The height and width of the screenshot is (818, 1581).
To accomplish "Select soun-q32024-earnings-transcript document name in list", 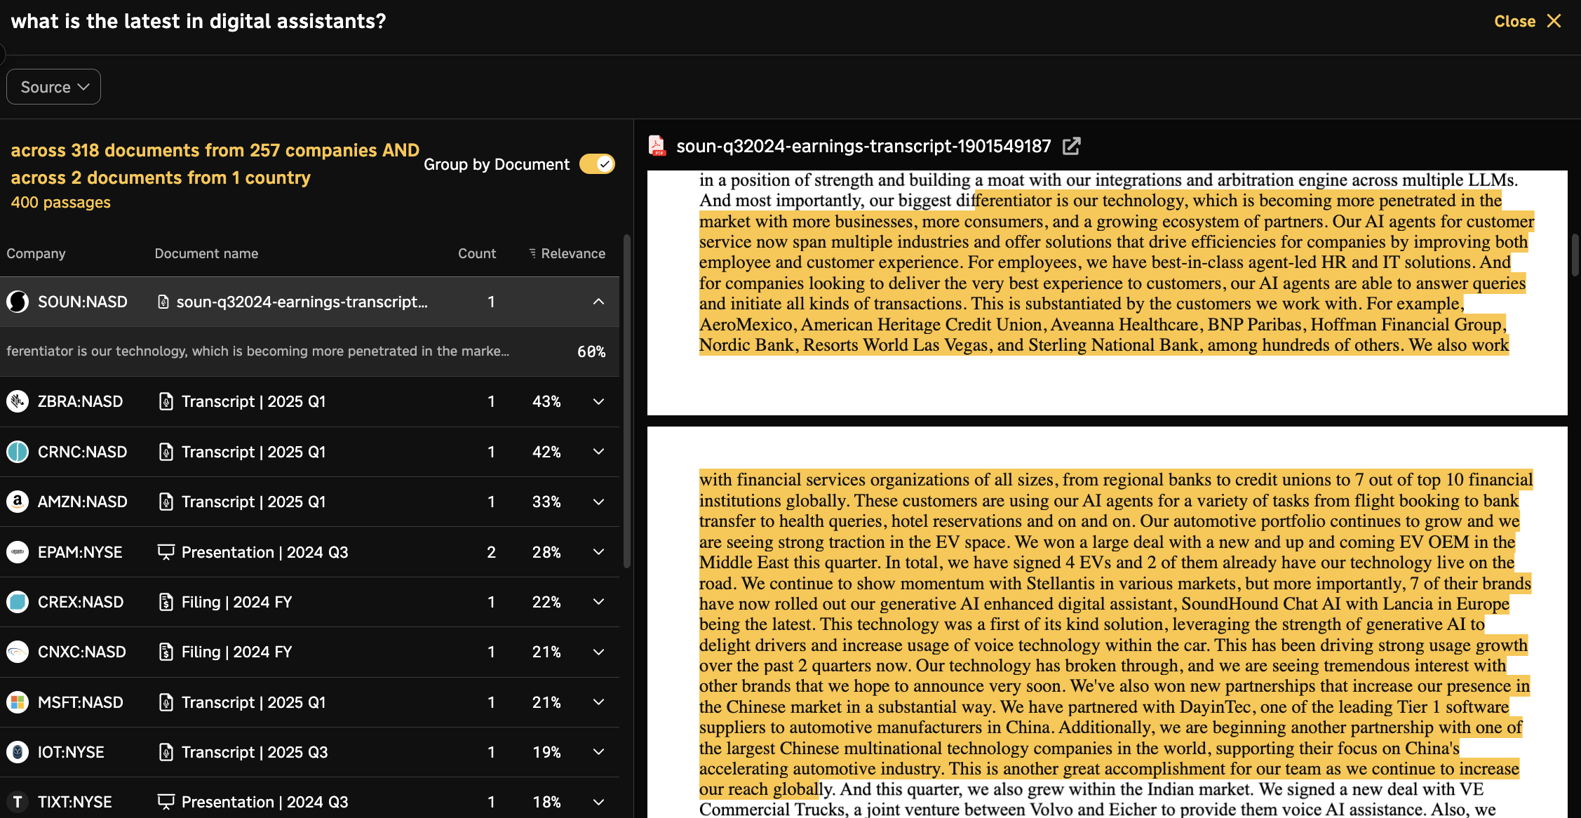I will click(302, 302).
